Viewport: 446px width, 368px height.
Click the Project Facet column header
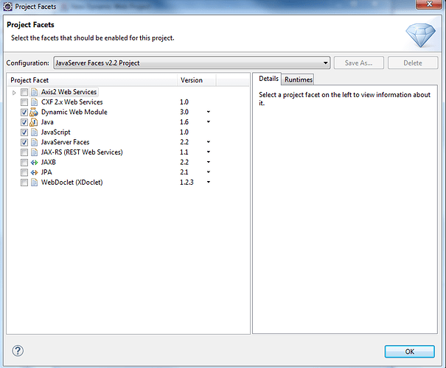click(92, 80)
